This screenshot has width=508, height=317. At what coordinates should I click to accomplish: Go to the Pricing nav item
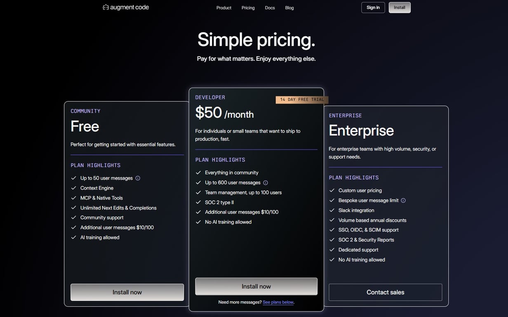248,8
